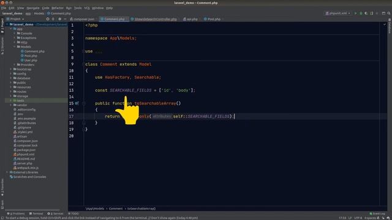Click the Project panel horizontal scrollbar
This screenshot has width=392, height=220.
pos(32,210)
